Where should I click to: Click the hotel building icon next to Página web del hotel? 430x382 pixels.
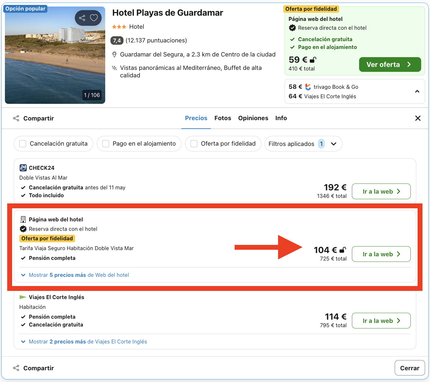(x=23, y=219)
